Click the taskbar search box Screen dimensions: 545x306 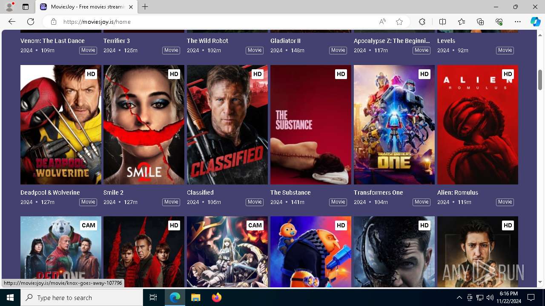82,297
